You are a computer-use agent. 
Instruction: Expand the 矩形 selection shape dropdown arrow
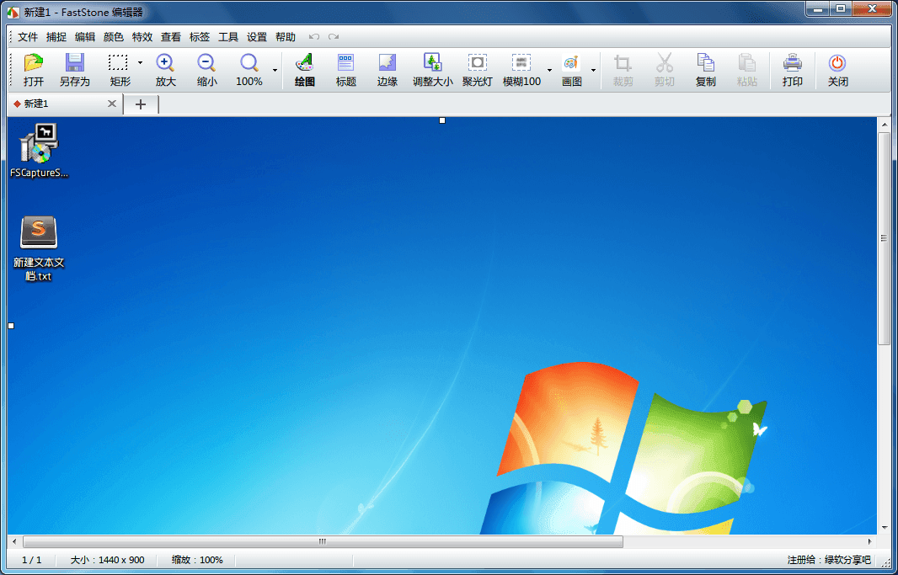[x=140, y=63]
